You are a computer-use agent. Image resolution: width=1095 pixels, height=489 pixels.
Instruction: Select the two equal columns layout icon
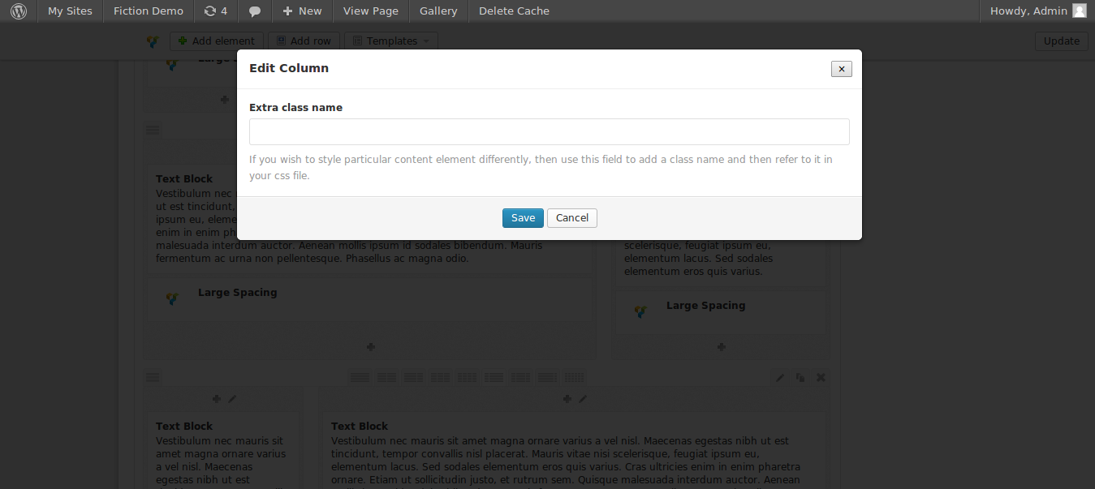click(x=386, y=377)
